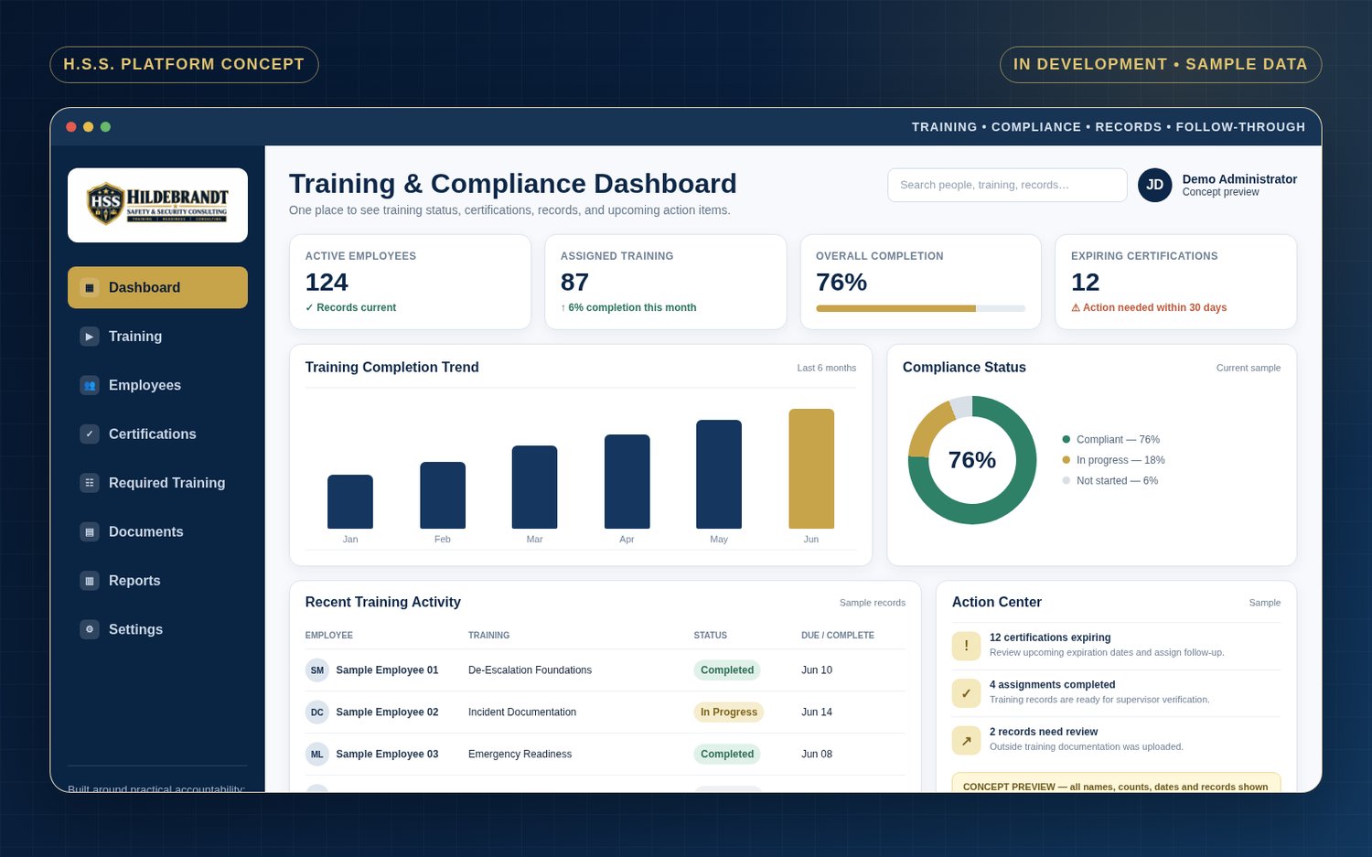This screenshot has width=1372, height=857.
Task: Click the Training play icon in sidebar
Action: pyautogui.click(x=90, y=337)
